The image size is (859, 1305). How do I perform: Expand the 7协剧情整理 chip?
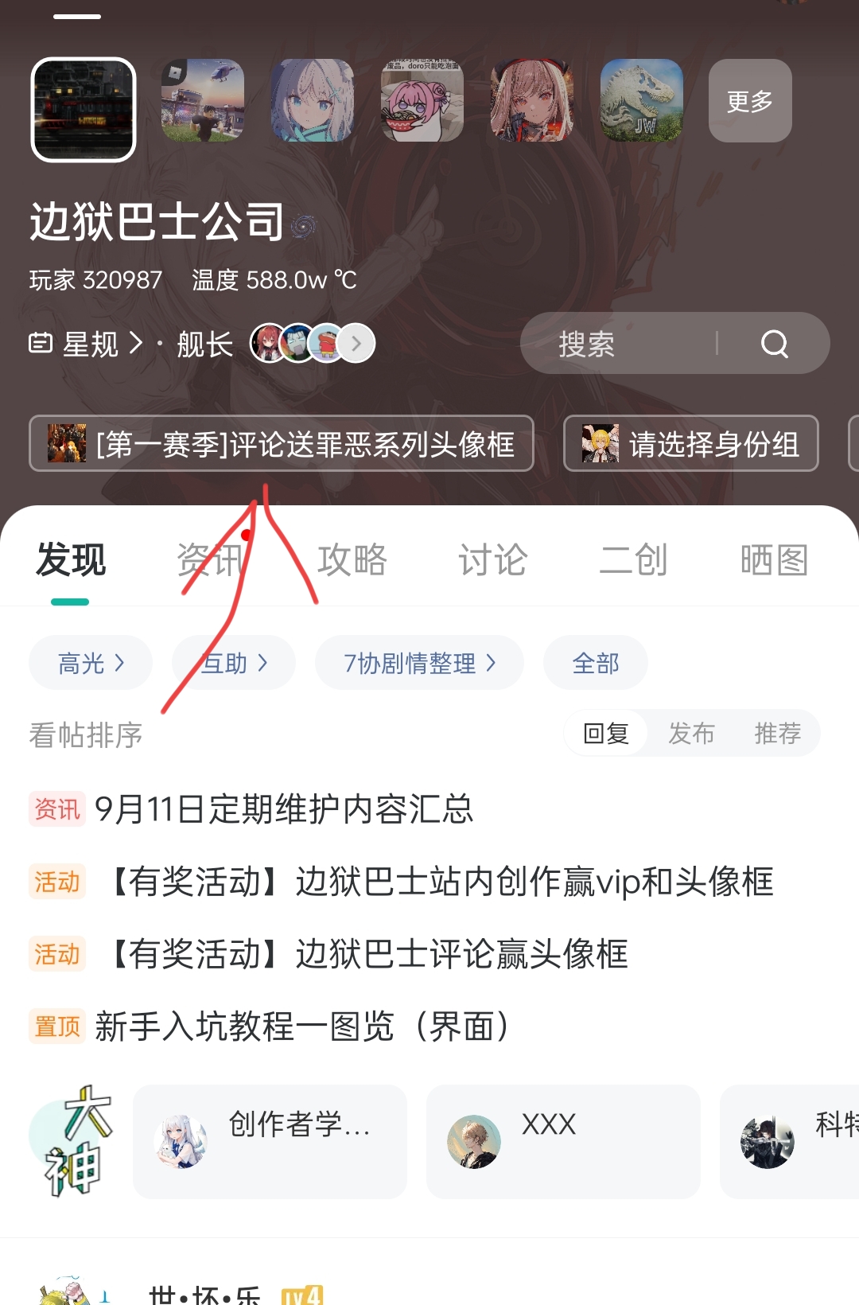(x=419, y=662)
